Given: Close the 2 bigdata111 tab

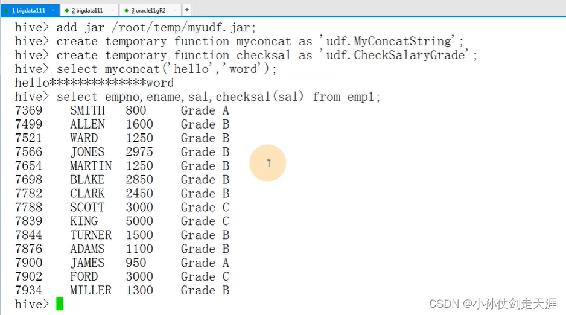Looking at the screenshot, I should [x=112, y=10].
